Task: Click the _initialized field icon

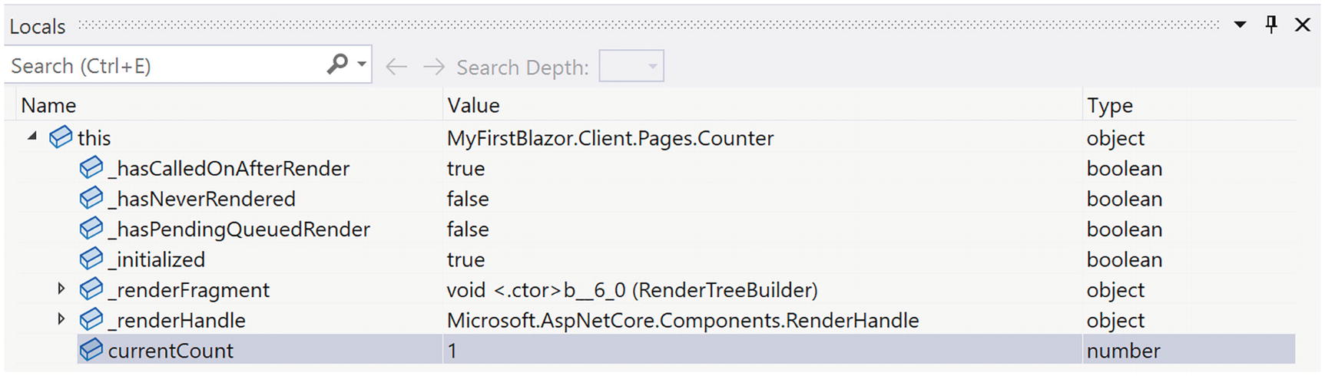Action: (91, 259)
